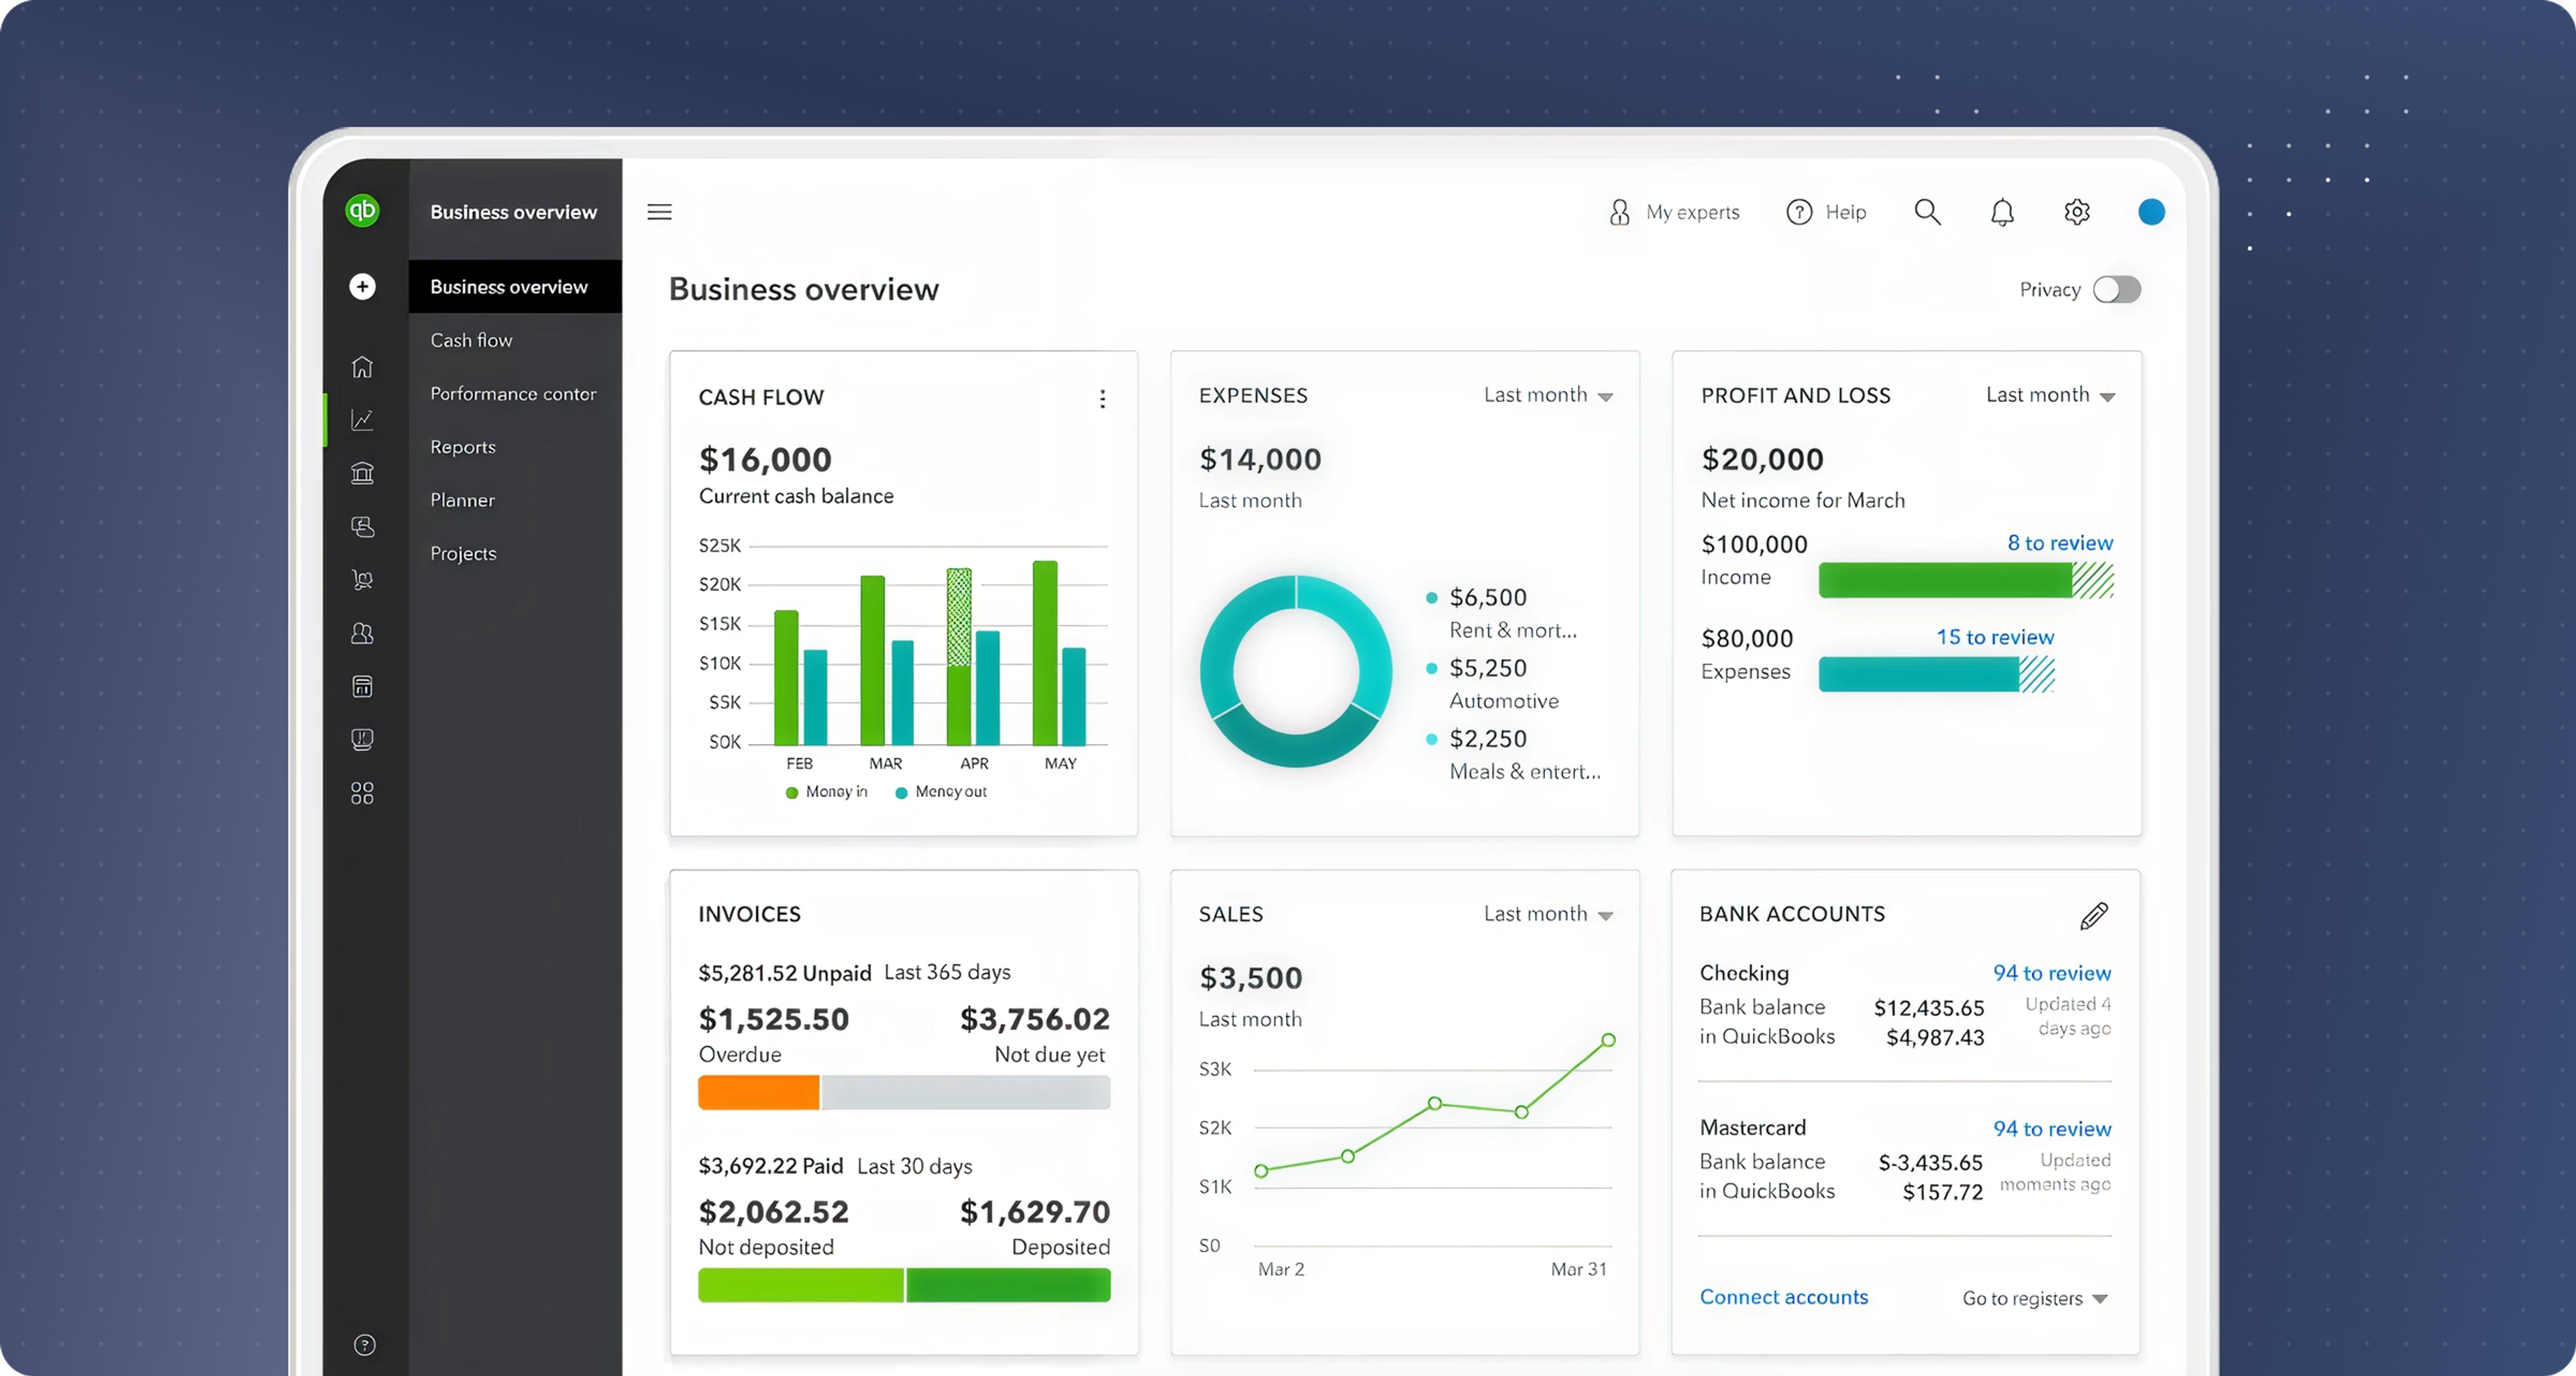Click the hatched APR Money in bar

(x=959, y=617)
